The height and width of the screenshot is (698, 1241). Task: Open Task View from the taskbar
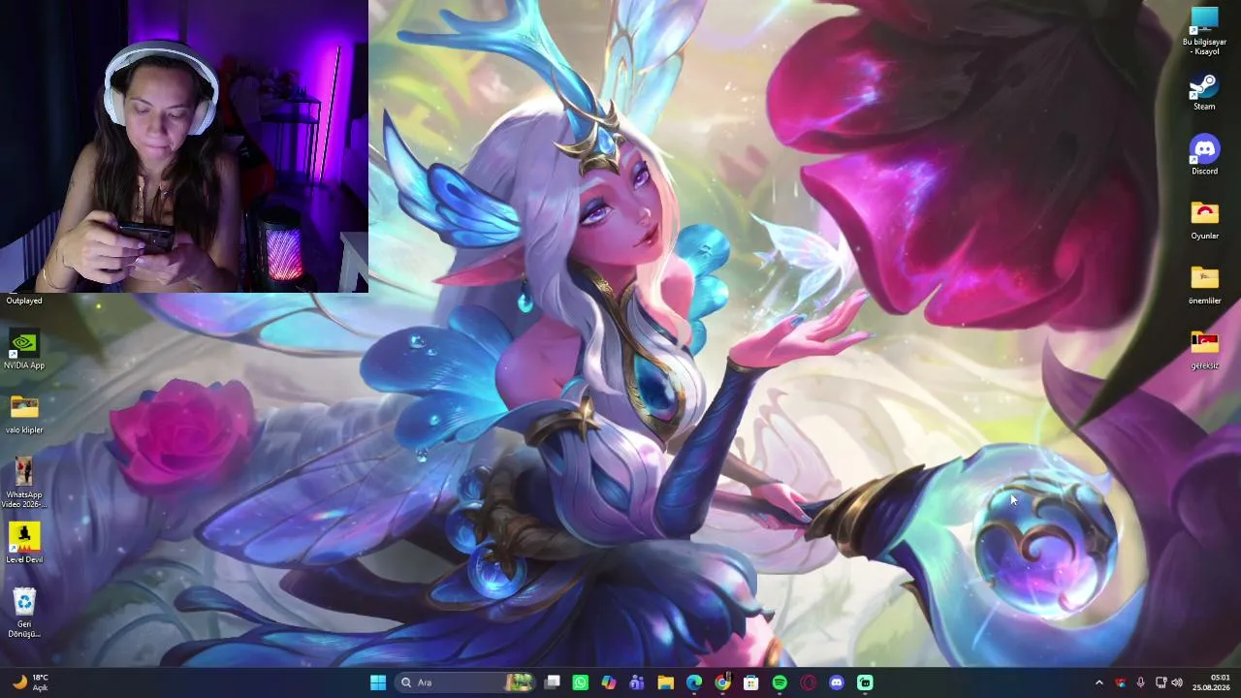click(553, 682)
